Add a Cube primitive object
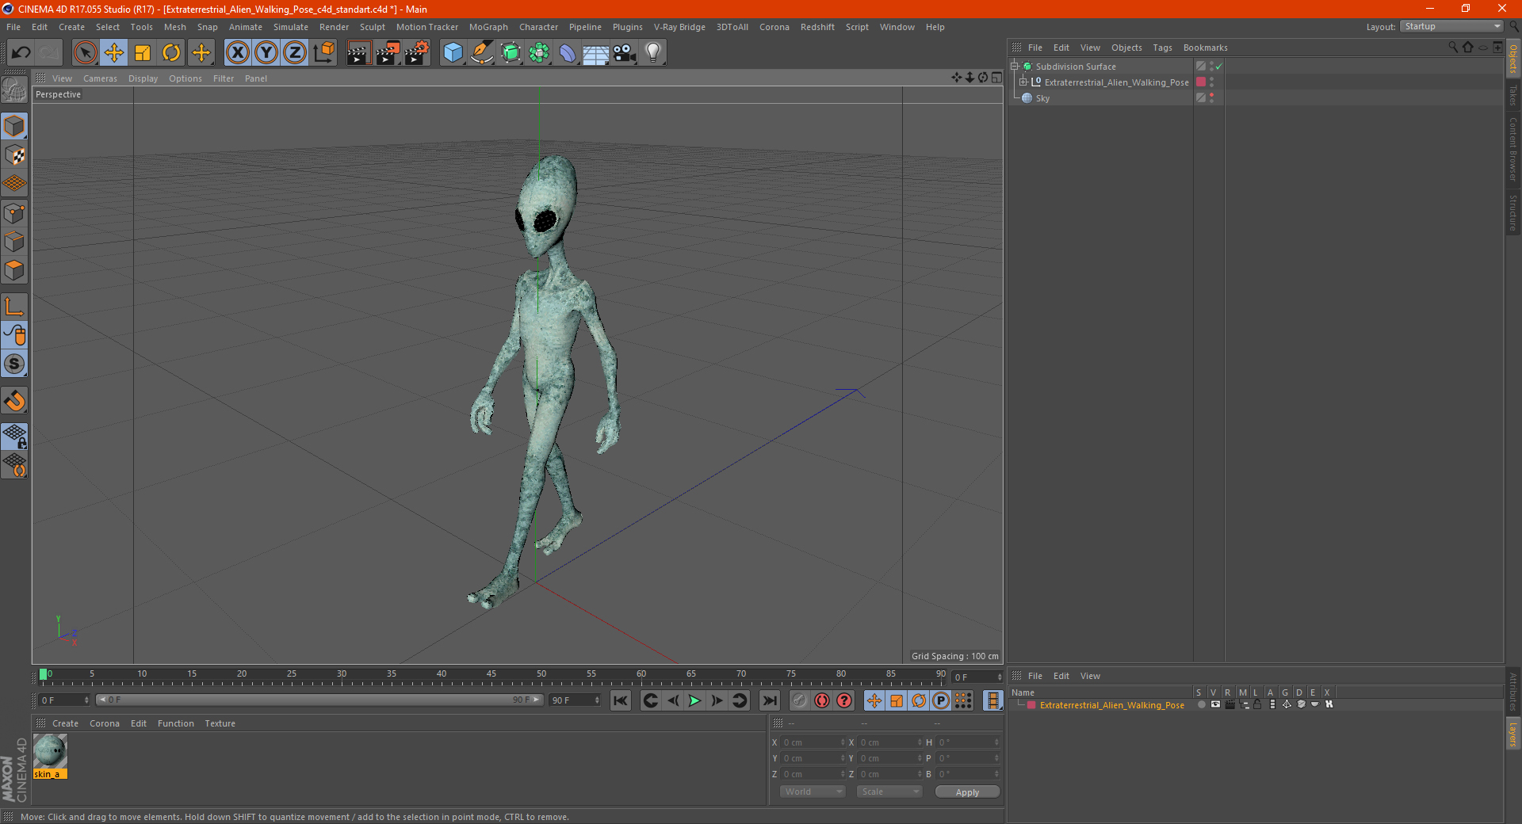Screen dimensions: 1522x824 pyautogui.click(x=453, y=53)
